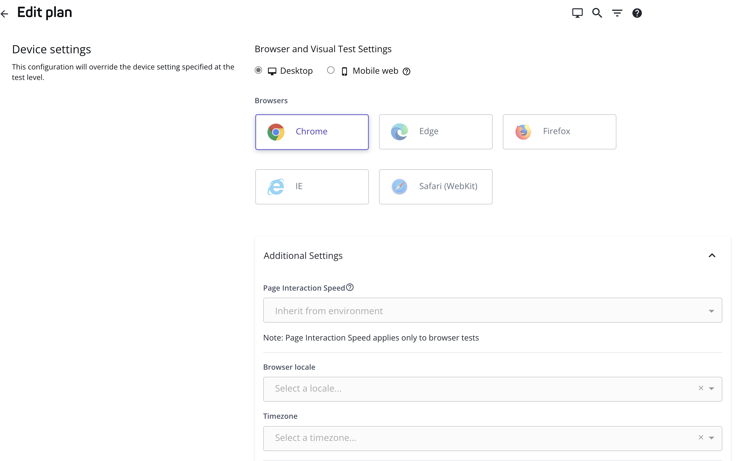The image size is (749, 461).
Task: Choose the Safari (WebKit) browser card
Action: [x=436, y=187]
